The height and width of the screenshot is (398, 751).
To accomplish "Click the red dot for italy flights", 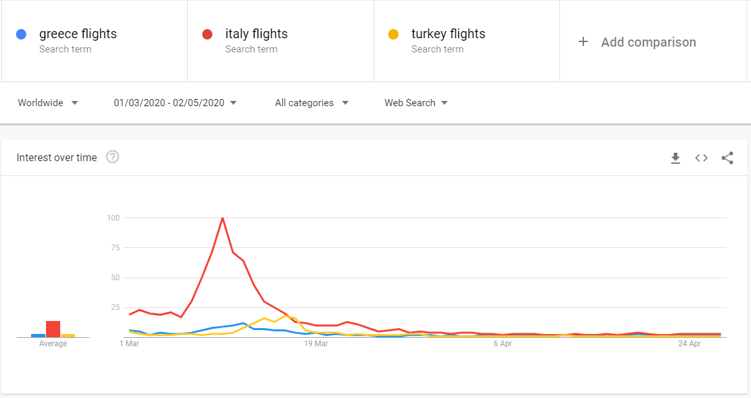I will (x=208, y=34).
